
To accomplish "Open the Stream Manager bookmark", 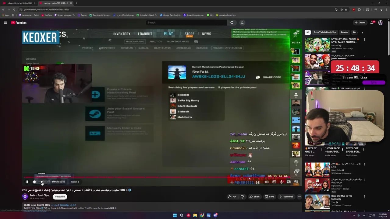I will [x=65, y=15].
